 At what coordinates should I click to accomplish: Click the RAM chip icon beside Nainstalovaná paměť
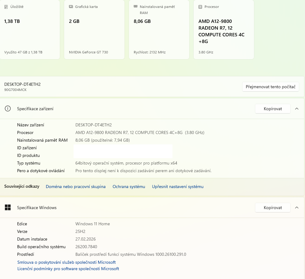[x=136, y=7]
